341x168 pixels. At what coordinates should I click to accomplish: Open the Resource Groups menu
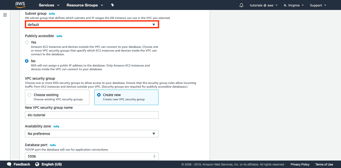[85, 5]
